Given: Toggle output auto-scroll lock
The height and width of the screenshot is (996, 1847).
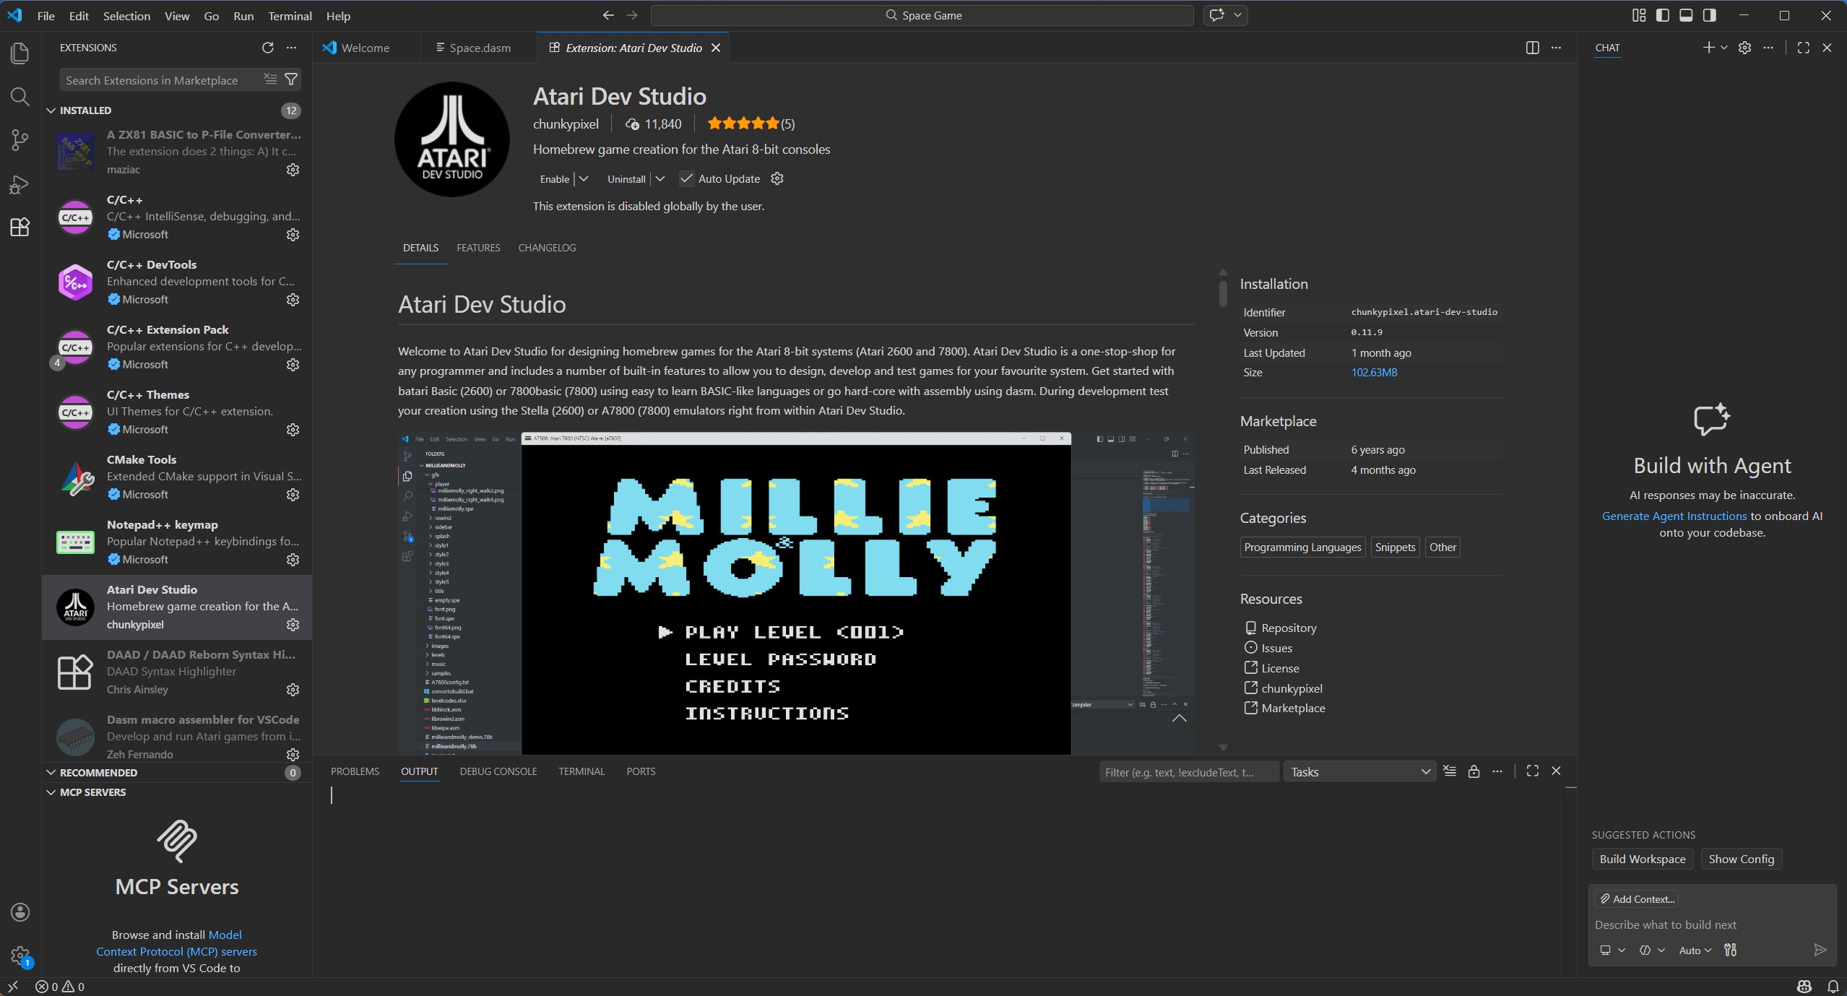Looking at the screenshot, I should tap(1474, 771).
